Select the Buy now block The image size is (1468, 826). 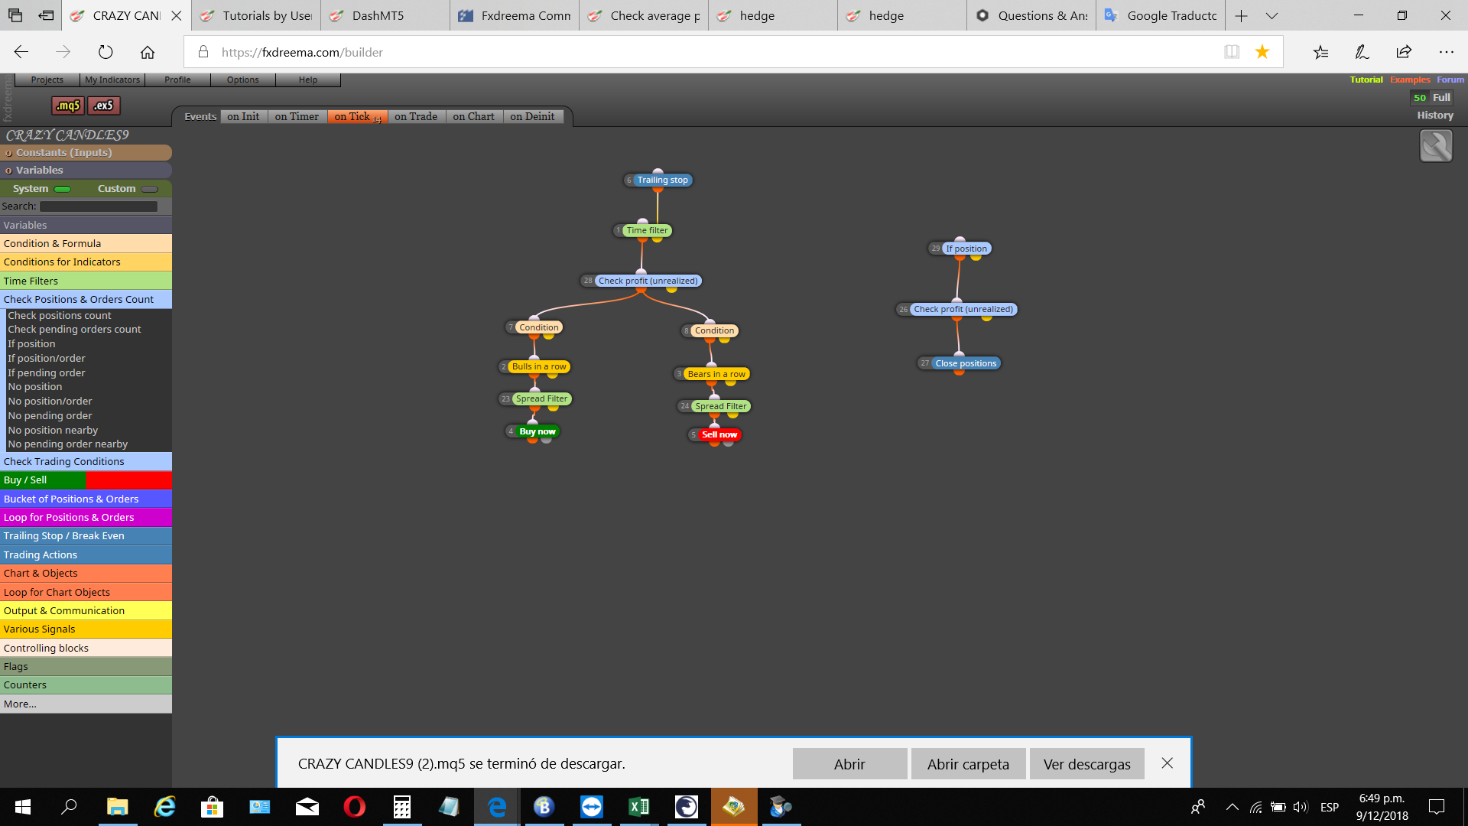(x=538, y=431)
